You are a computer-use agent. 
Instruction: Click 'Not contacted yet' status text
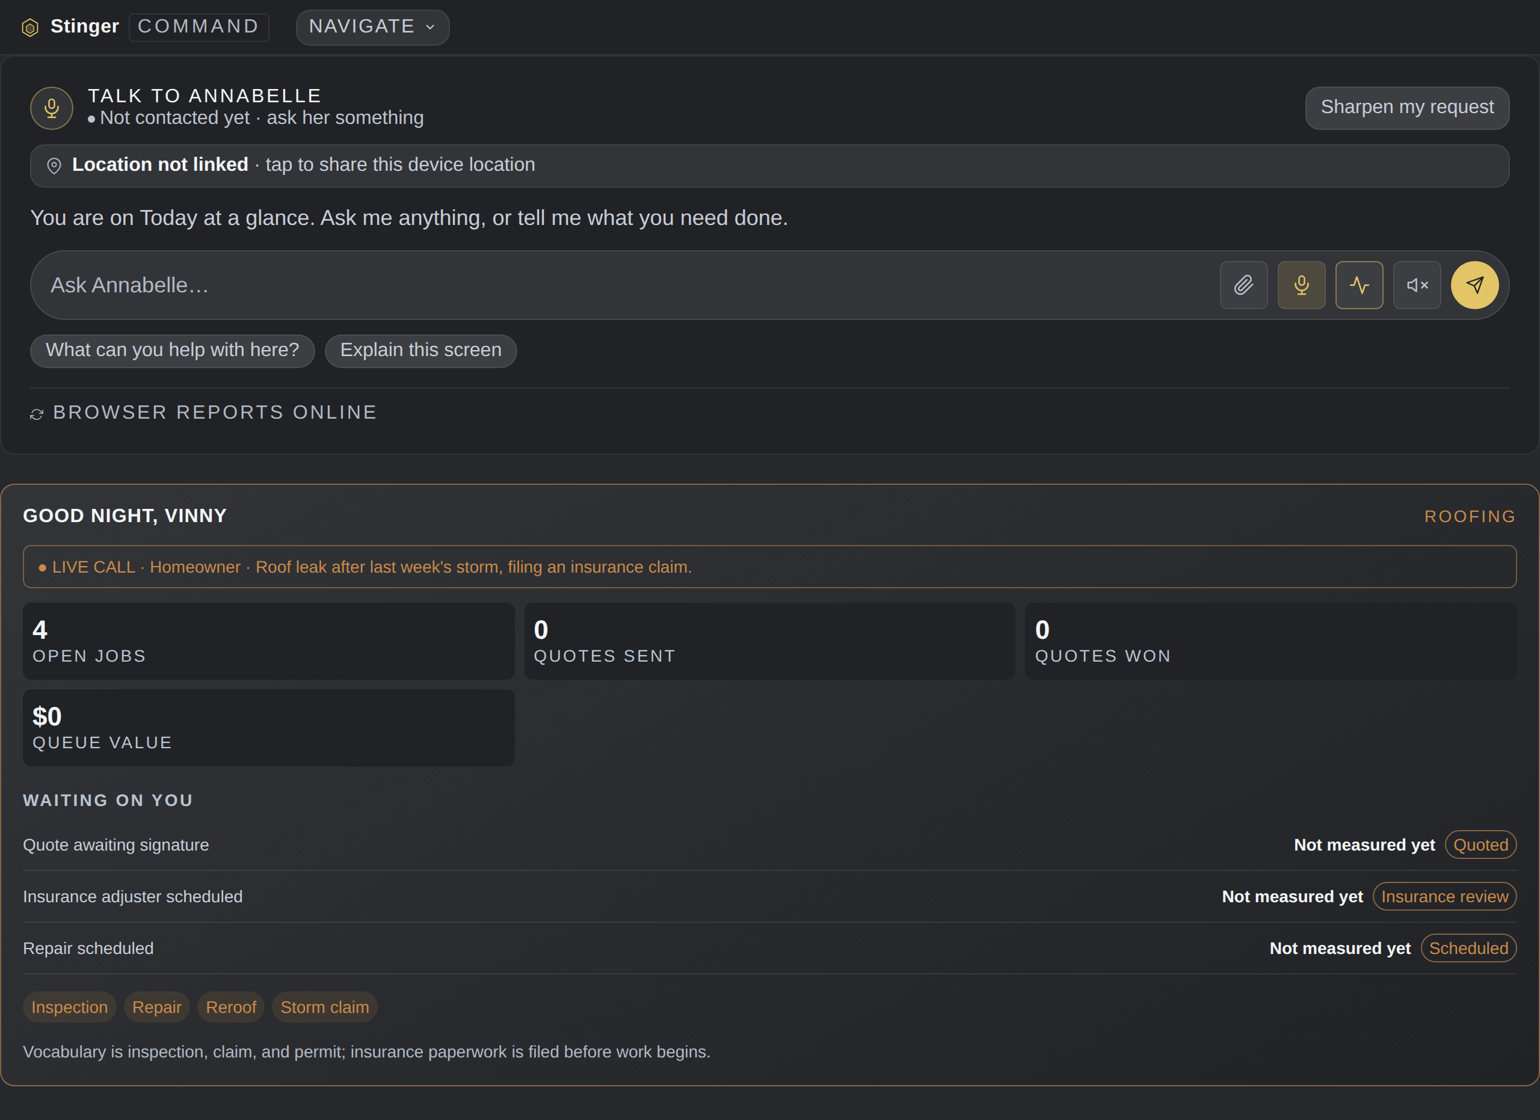point(174,118)
